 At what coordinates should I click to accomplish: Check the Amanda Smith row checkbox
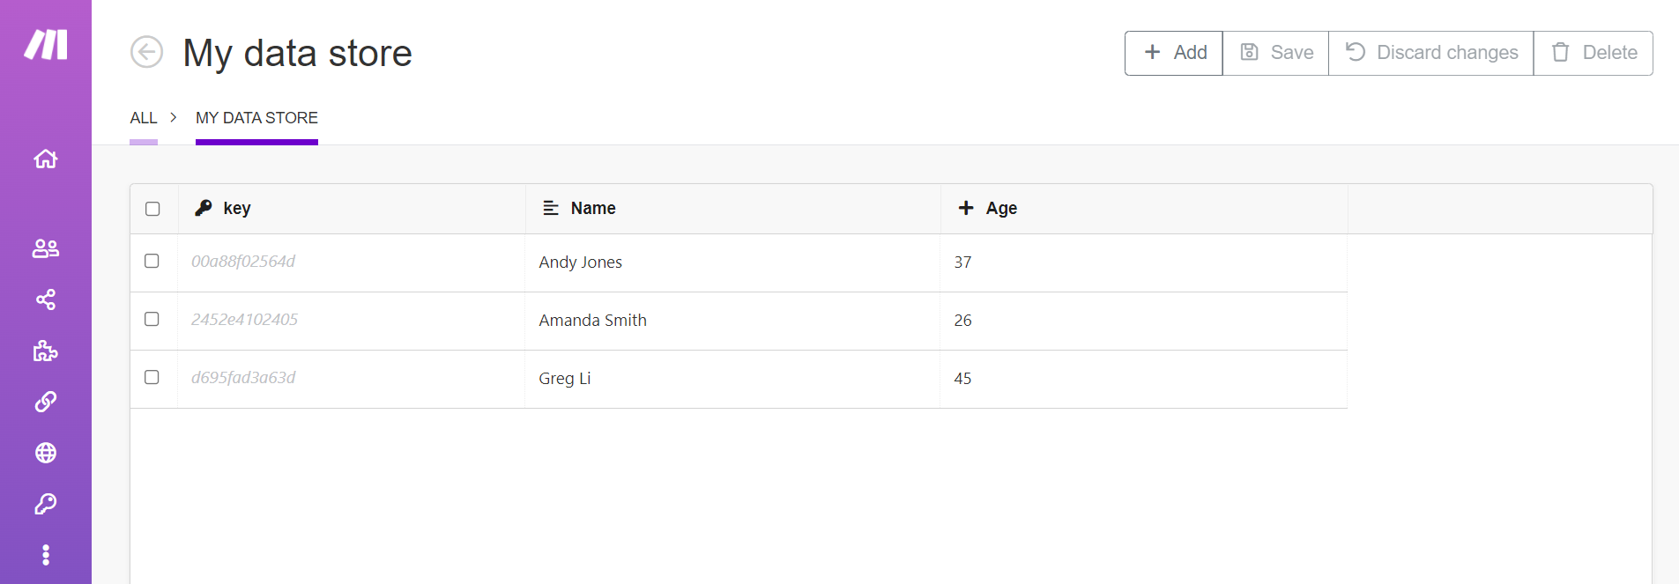[152, 319]
